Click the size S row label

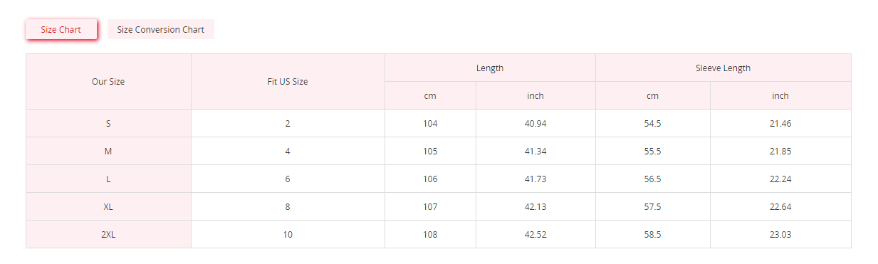tap(108, 123)
